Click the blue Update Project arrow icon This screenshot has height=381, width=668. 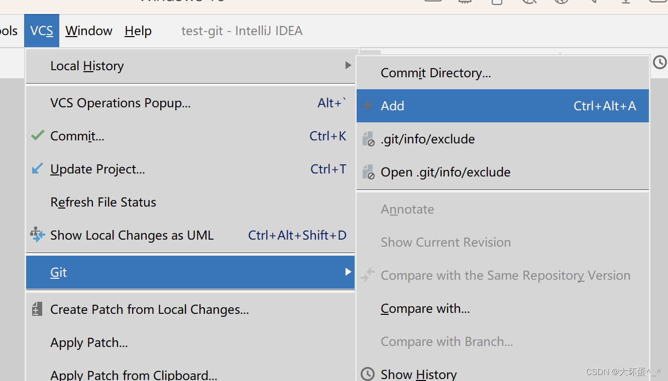[38, 168]
